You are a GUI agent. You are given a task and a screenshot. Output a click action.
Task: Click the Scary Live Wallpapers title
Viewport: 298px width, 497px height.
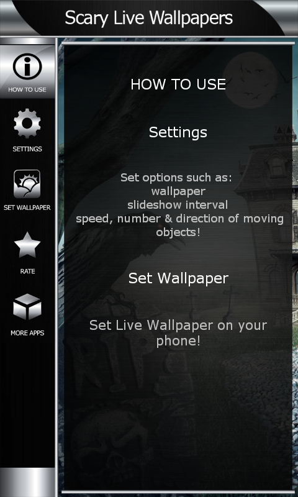(x=149, y=18)
